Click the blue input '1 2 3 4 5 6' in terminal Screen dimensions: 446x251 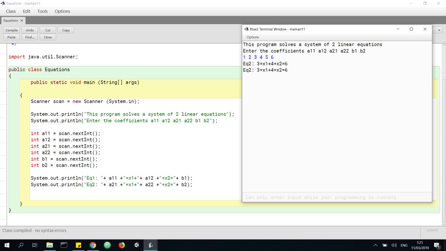click(258, 57)
